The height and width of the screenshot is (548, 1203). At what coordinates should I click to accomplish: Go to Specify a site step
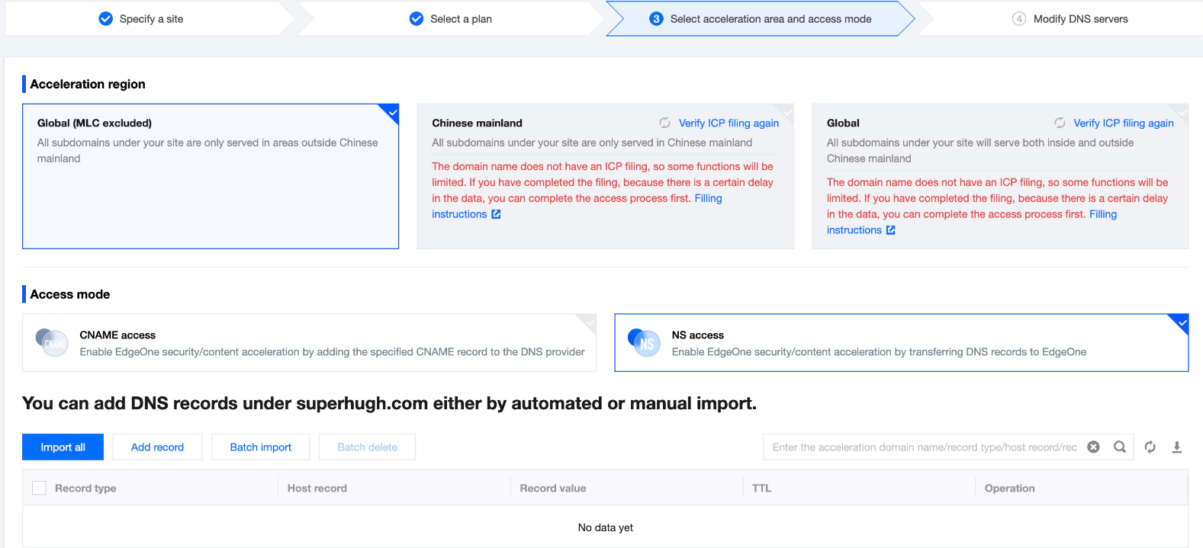(151, 19)
